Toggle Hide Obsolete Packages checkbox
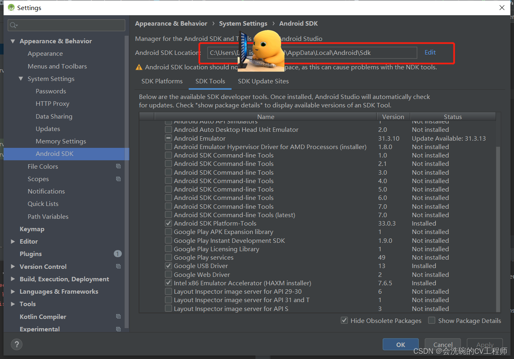 click(x=344, y=320)
